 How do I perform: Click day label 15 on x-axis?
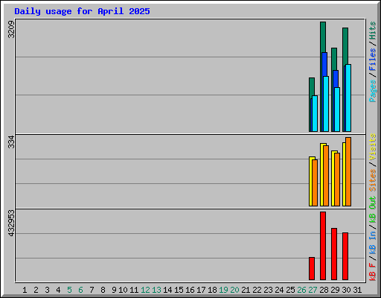179,290
